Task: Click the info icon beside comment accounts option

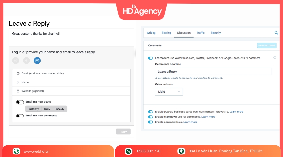Action: pyautogui.click(x=275, y=58)
